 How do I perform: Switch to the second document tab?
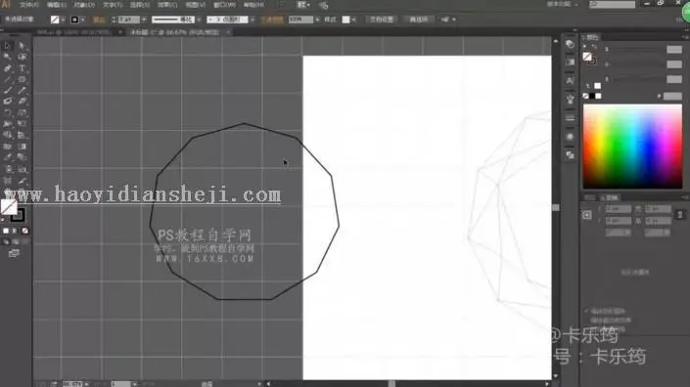(176, 32)
